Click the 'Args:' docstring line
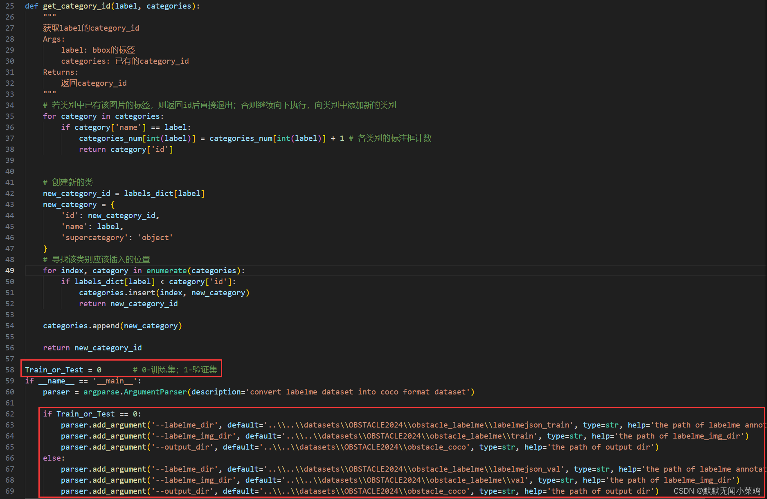 [x=54, y=39]
